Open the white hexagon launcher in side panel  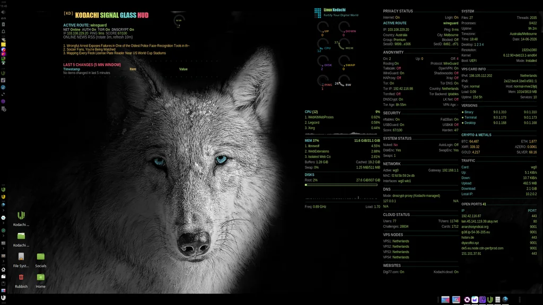(x=4, y=218)
